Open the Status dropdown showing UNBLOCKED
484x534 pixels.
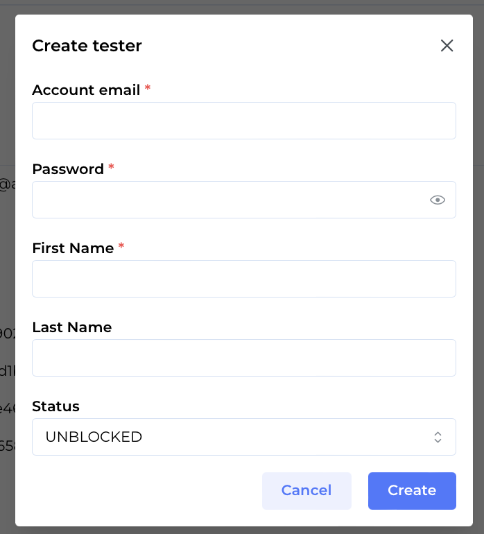(236, 437)
